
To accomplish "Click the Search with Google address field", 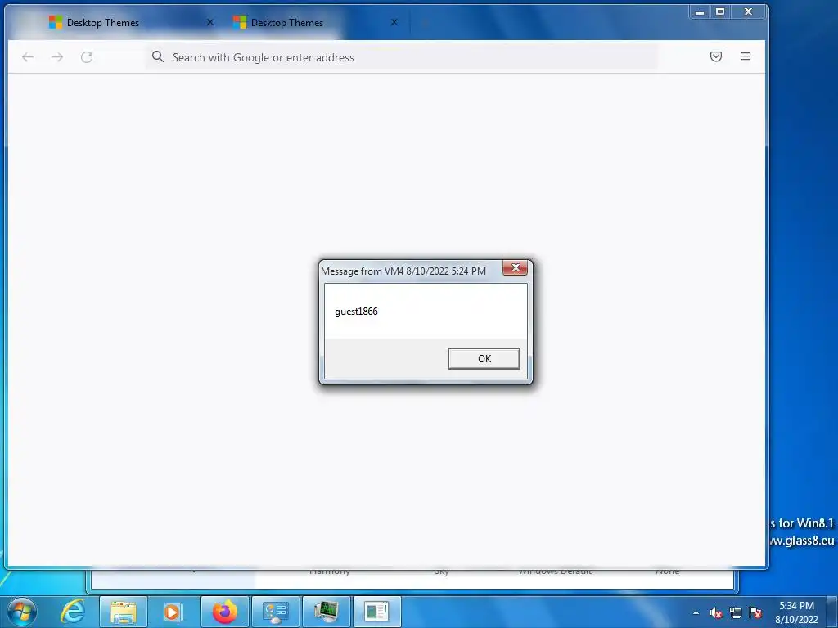I will (x=401, y=57).
